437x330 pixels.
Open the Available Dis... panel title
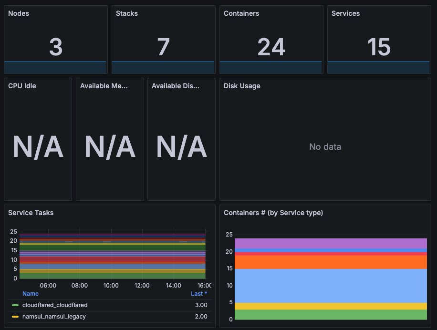(x=175, y=86)
